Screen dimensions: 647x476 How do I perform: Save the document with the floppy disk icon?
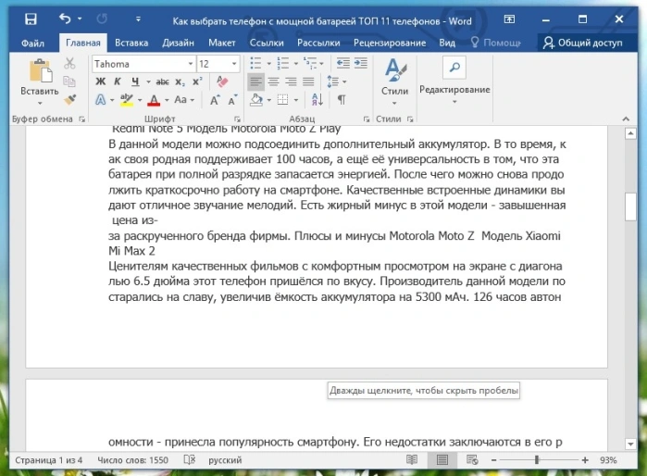point(31,19)
